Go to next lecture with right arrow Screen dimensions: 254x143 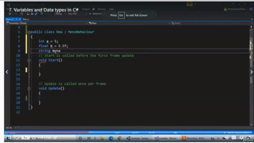coord(251,72)
